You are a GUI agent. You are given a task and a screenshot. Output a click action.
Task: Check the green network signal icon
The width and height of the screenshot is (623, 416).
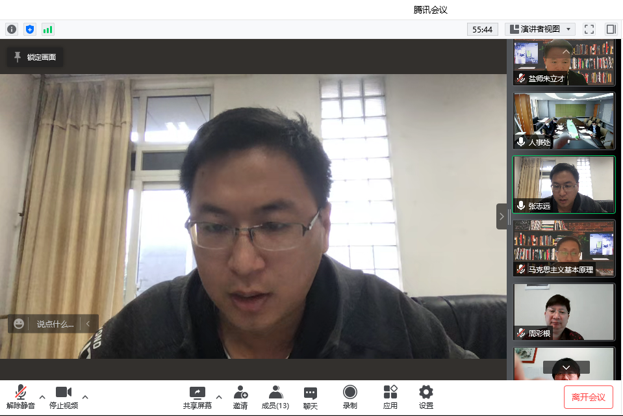click(48, 29)
